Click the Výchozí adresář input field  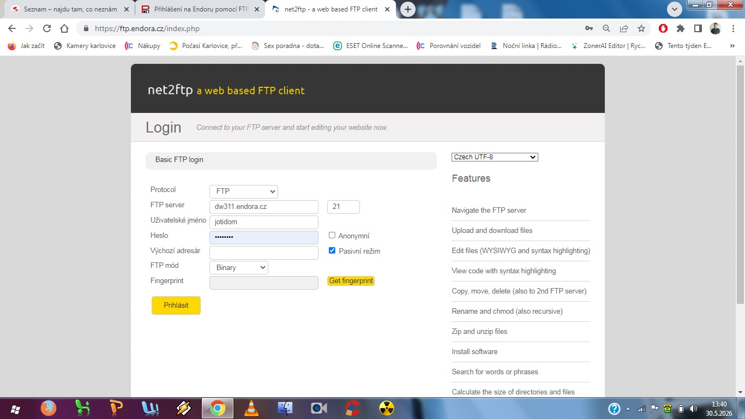(x=264, y=253)
